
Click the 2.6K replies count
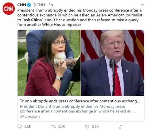28,127
